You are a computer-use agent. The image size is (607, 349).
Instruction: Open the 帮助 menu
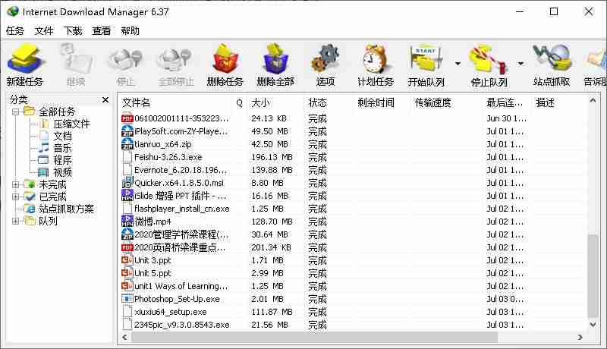pos(130,31)
